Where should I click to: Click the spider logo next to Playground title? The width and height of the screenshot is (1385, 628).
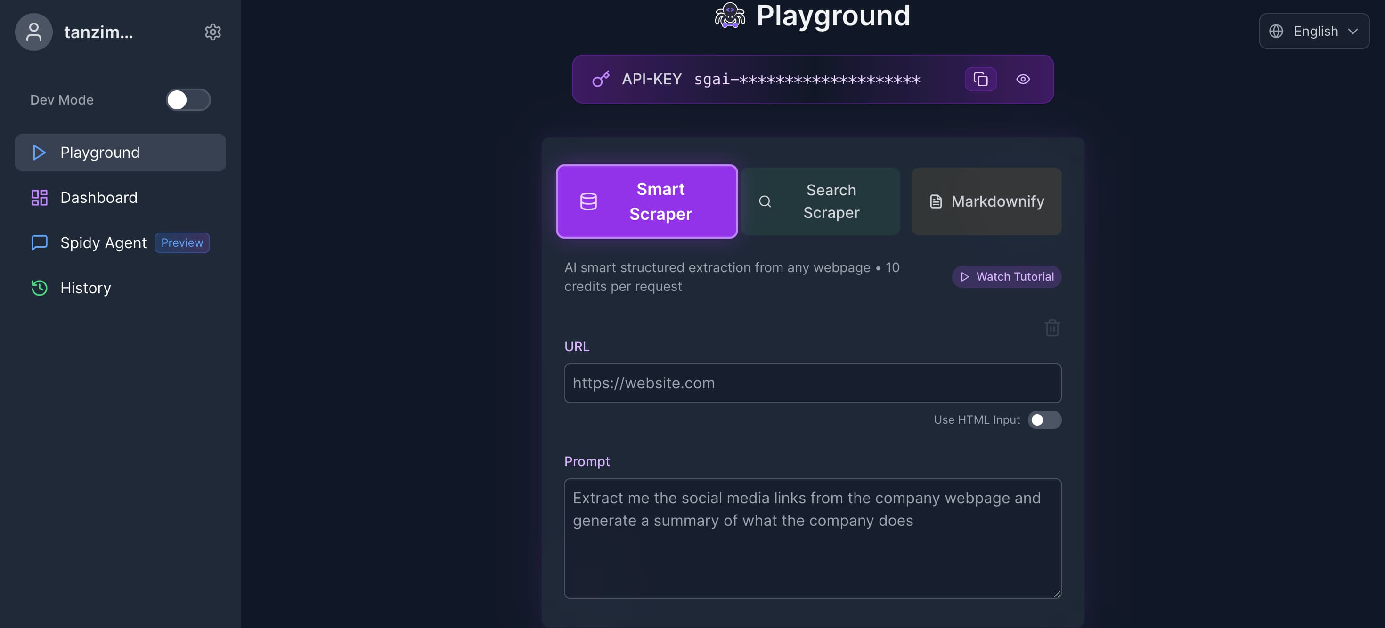pyautogui.click(x=730, y=15)
